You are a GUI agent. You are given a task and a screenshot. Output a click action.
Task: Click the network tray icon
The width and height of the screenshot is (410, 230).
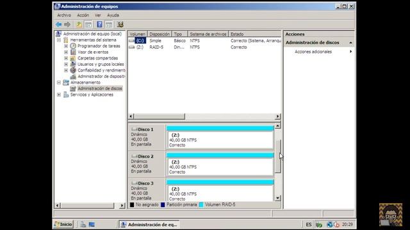pos(330,224)
